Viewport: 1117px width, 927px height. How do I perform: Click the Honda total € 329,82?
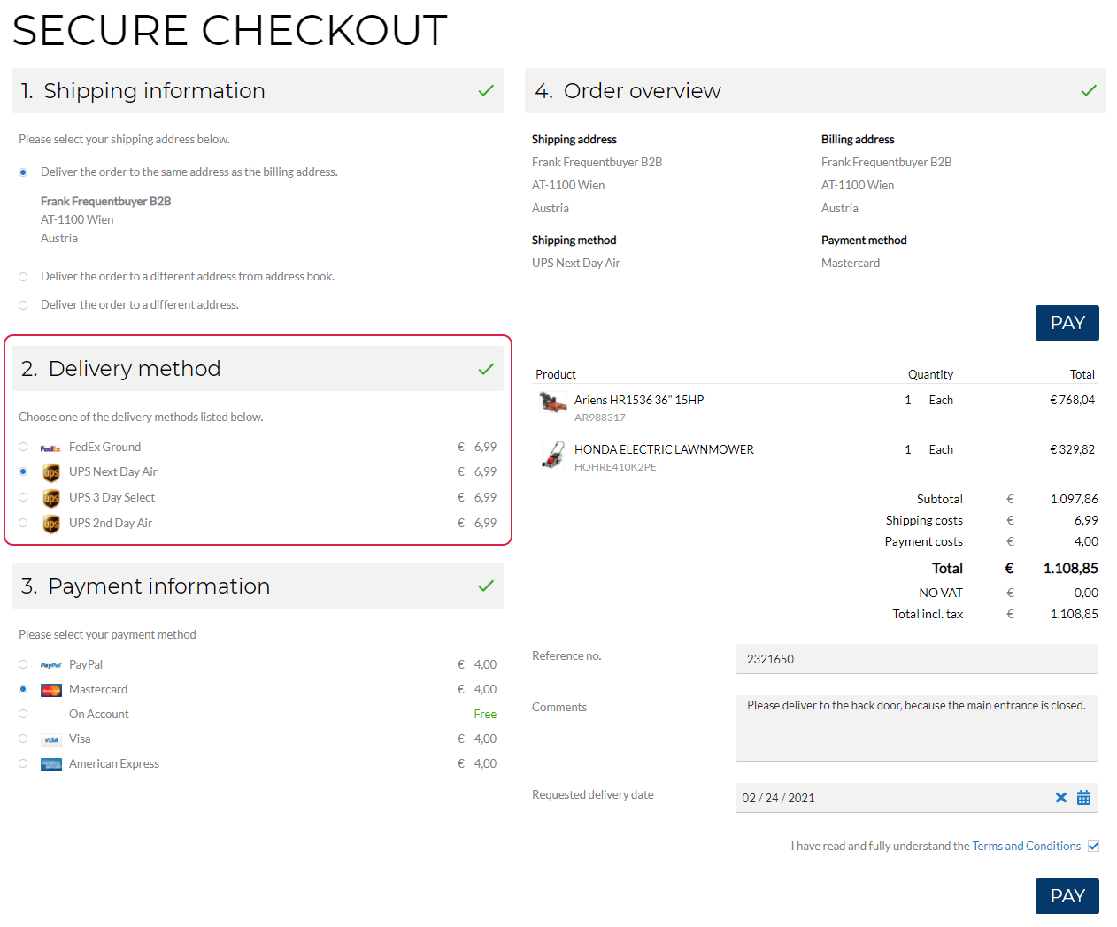(1072, 450)
